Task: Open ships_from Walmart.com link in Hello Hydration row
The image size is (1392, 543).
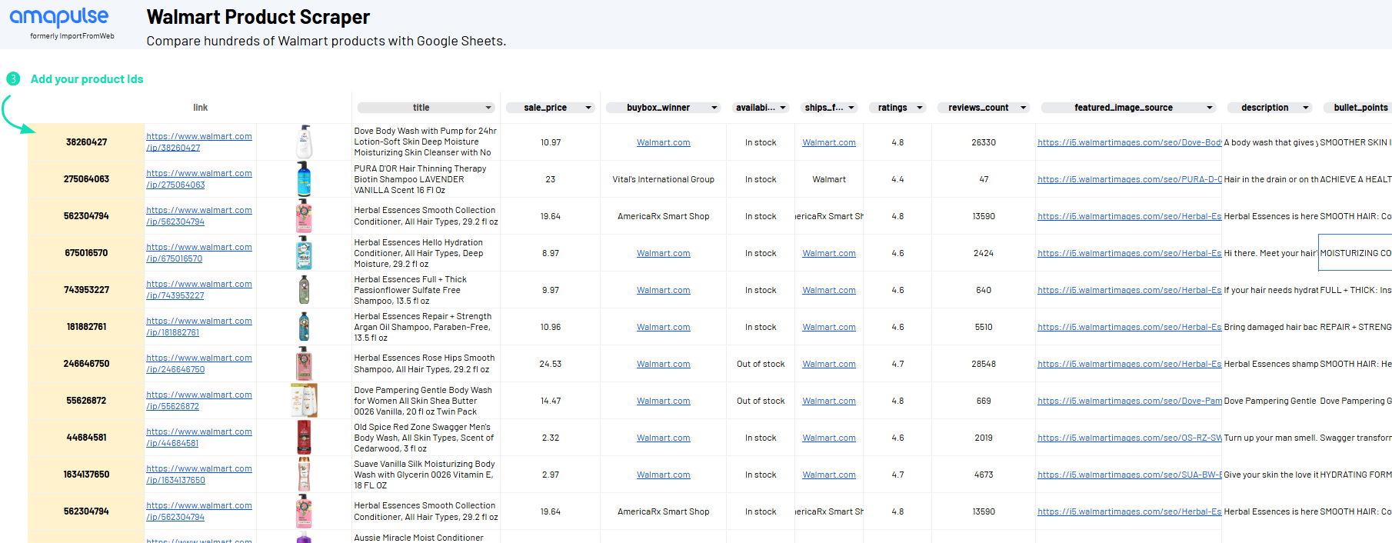Action: coord(829,253)
